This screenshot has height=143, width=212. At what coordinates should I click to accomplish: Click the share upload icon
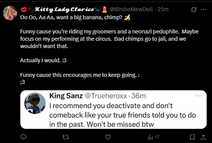(203, 137)
